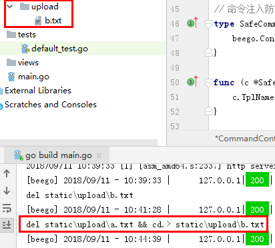
Task: Close the 'go build main.go' run tab
Action: tap(99, 156)
